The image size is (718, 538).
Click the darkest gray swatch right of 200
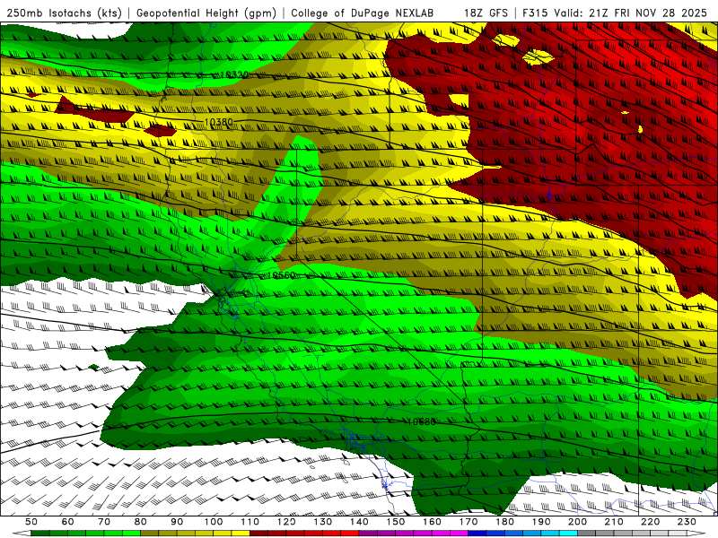(x=587, y=534)
